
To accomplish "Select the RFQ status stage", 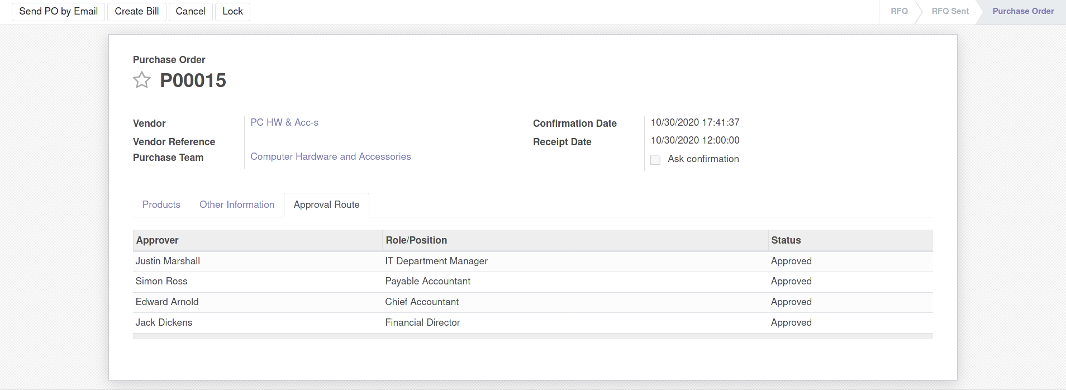I will pyautogui.click(x=898, y=11).
